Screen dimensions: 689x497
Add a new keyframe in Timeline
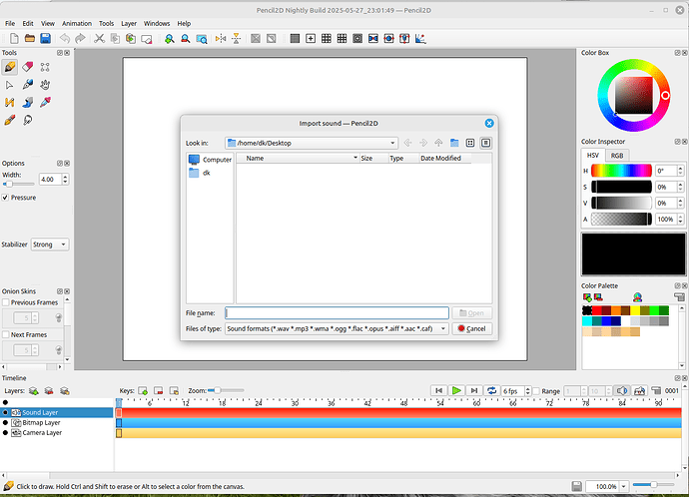tap(143, 391)
